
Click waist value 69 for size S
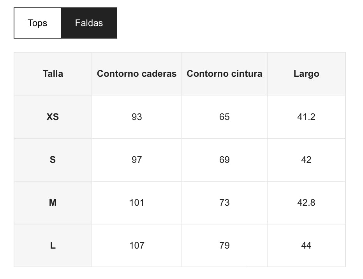tap(224, 160)
